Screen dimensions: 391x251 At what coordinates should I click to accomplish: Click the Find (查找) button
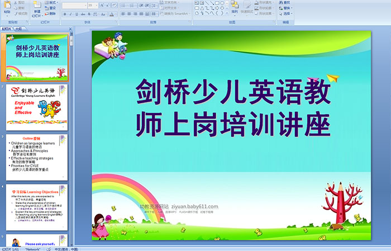coord(284,2)
